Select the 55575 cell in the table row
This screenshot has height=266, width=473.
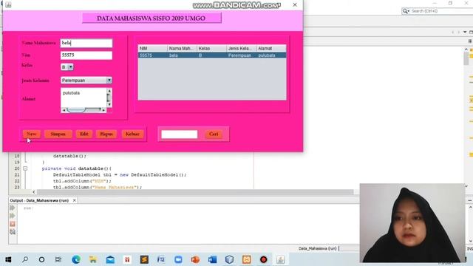pos(153,55)
